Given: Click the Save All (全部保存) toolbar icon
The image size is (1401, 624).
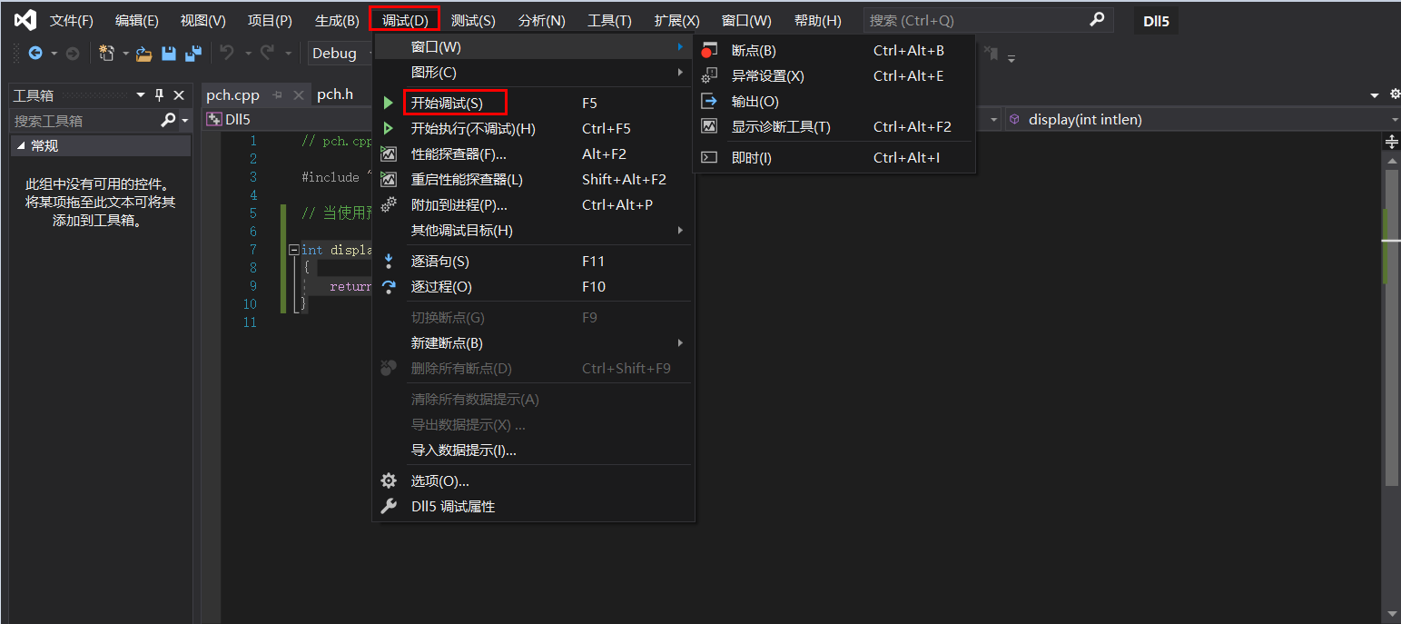Looking at the screenshot, I should (x=192, y=54).
